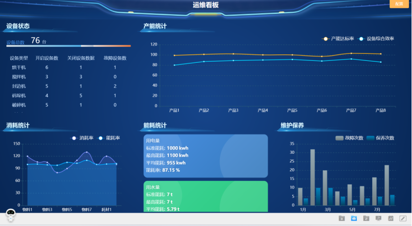Click the 设备总数 label
This screenshot has height=226, width=412.
pyautogui.click(x=15, y=43)
